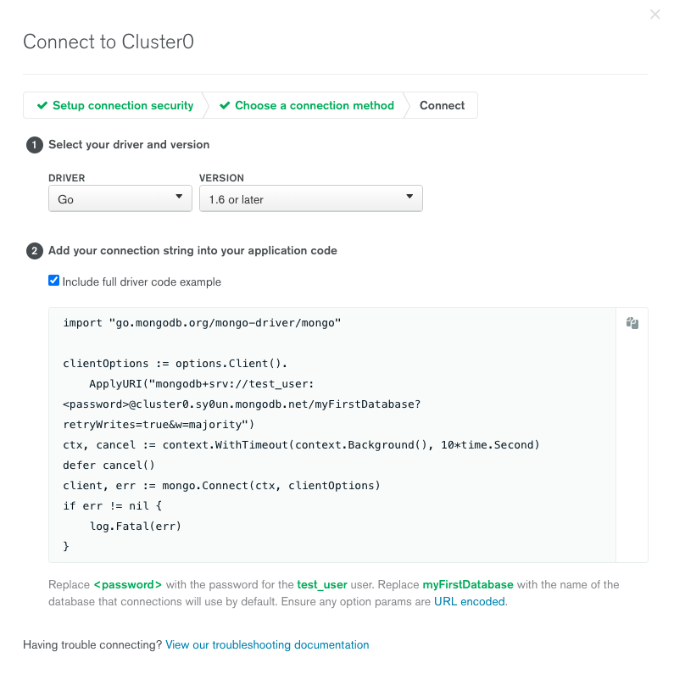Click the green myFirstDatabase text in the help note
The height and width of the screenshot is (691, 674).
(x=468, y=585)
